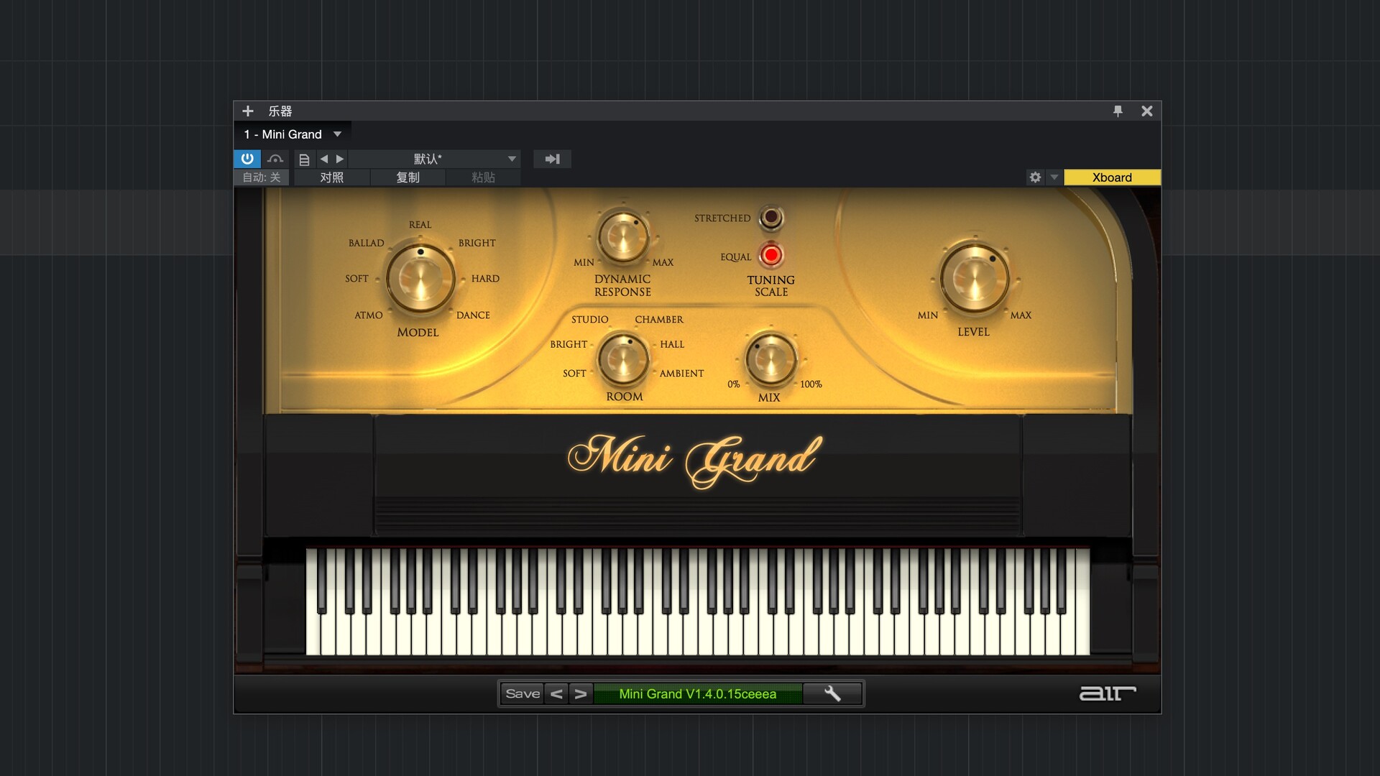Click the LEVEL knob
Screen dimensions: 1380x776
(974, 279)
